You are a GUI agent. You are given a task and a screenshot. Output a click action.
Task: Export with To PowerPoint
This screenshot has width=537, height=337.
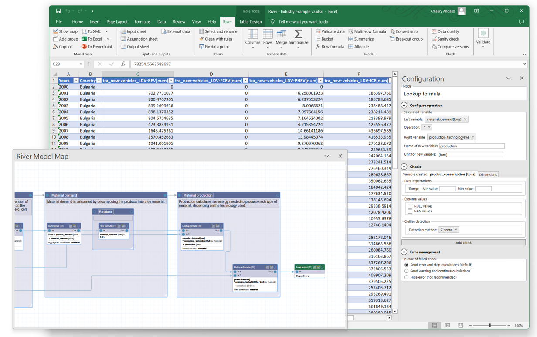(96, 46)
